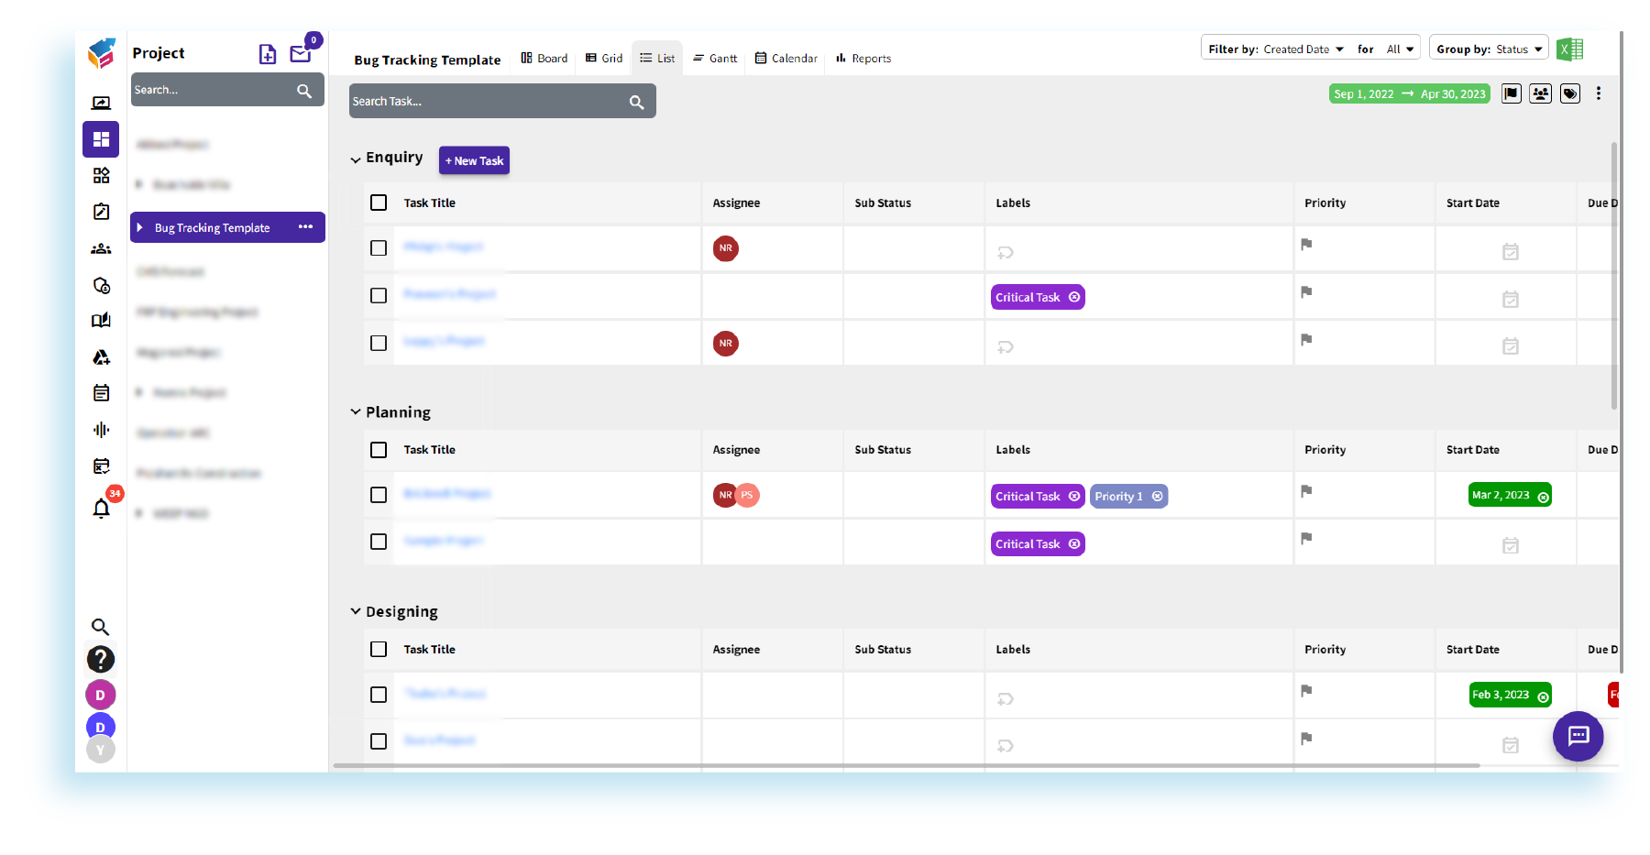Open the inbox envelope icon with zero badge

click(301, 55)
